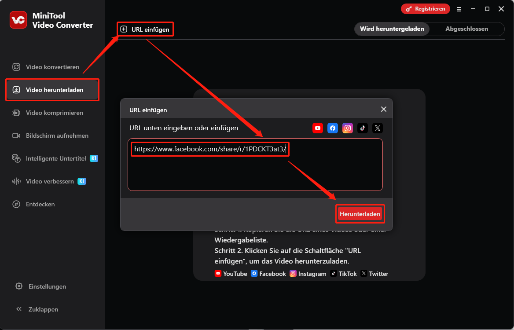This screenshot has width=514, height=330.
Task: Click the Intelligente Untertitel sidebar icon
Action: click(16, 158)
